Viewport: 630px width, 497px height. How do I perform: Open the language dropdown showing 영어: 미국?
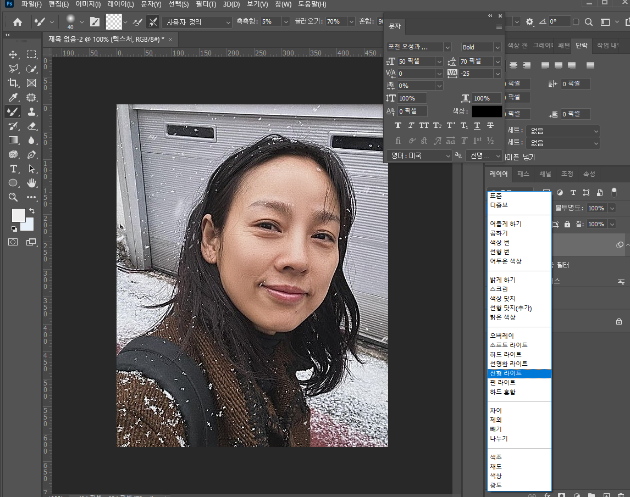tap(419, 155)
